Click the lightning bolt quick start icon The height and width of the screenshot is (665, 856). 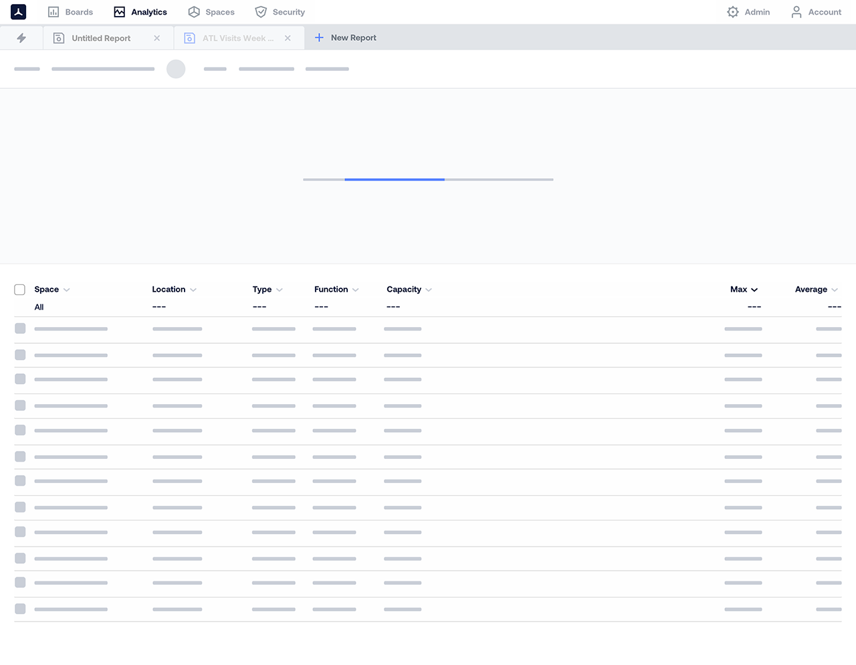(21, 38)
